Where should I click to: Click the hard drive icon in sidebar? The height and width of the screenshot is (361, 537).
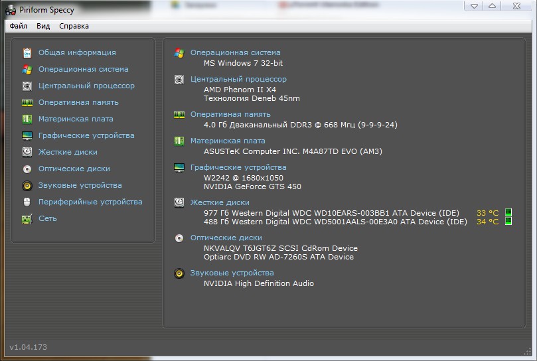coord(27,152)
